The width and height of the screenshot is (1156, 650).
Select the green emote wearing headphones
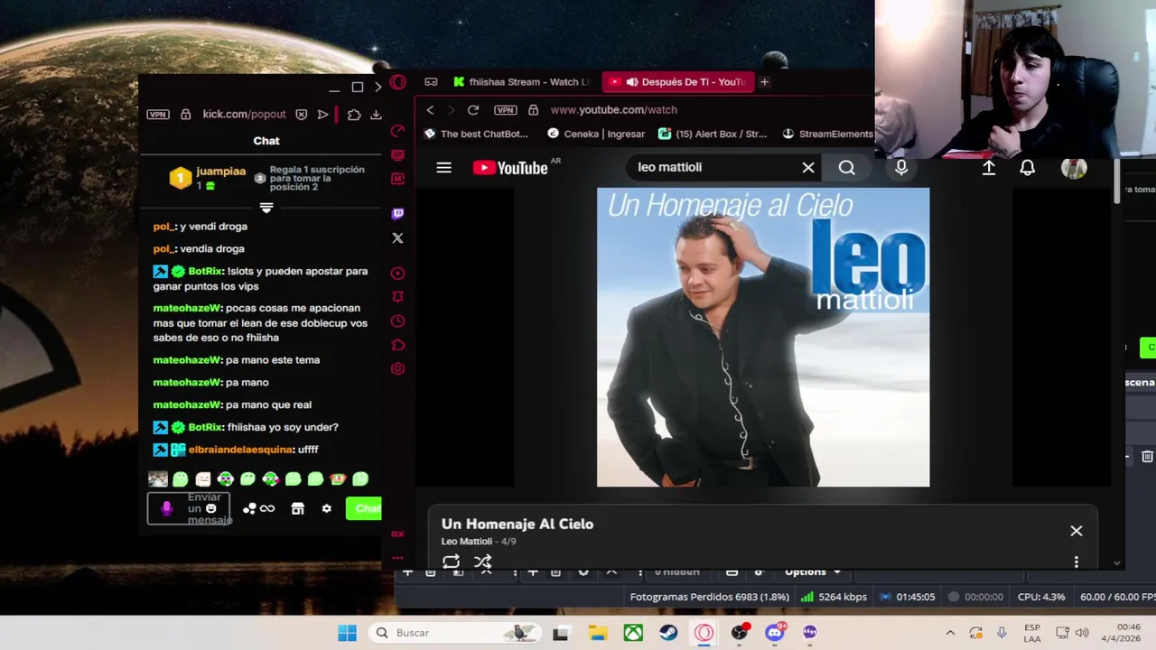pos(225,479)
